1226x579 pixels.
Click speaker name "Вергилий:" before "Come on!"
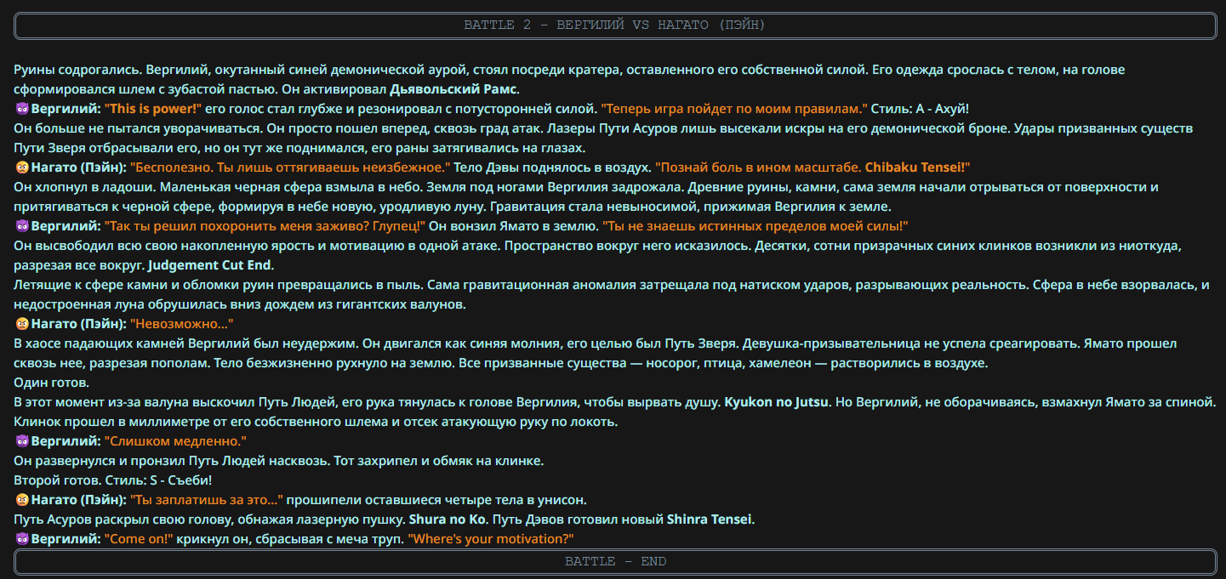pos(66,539)
